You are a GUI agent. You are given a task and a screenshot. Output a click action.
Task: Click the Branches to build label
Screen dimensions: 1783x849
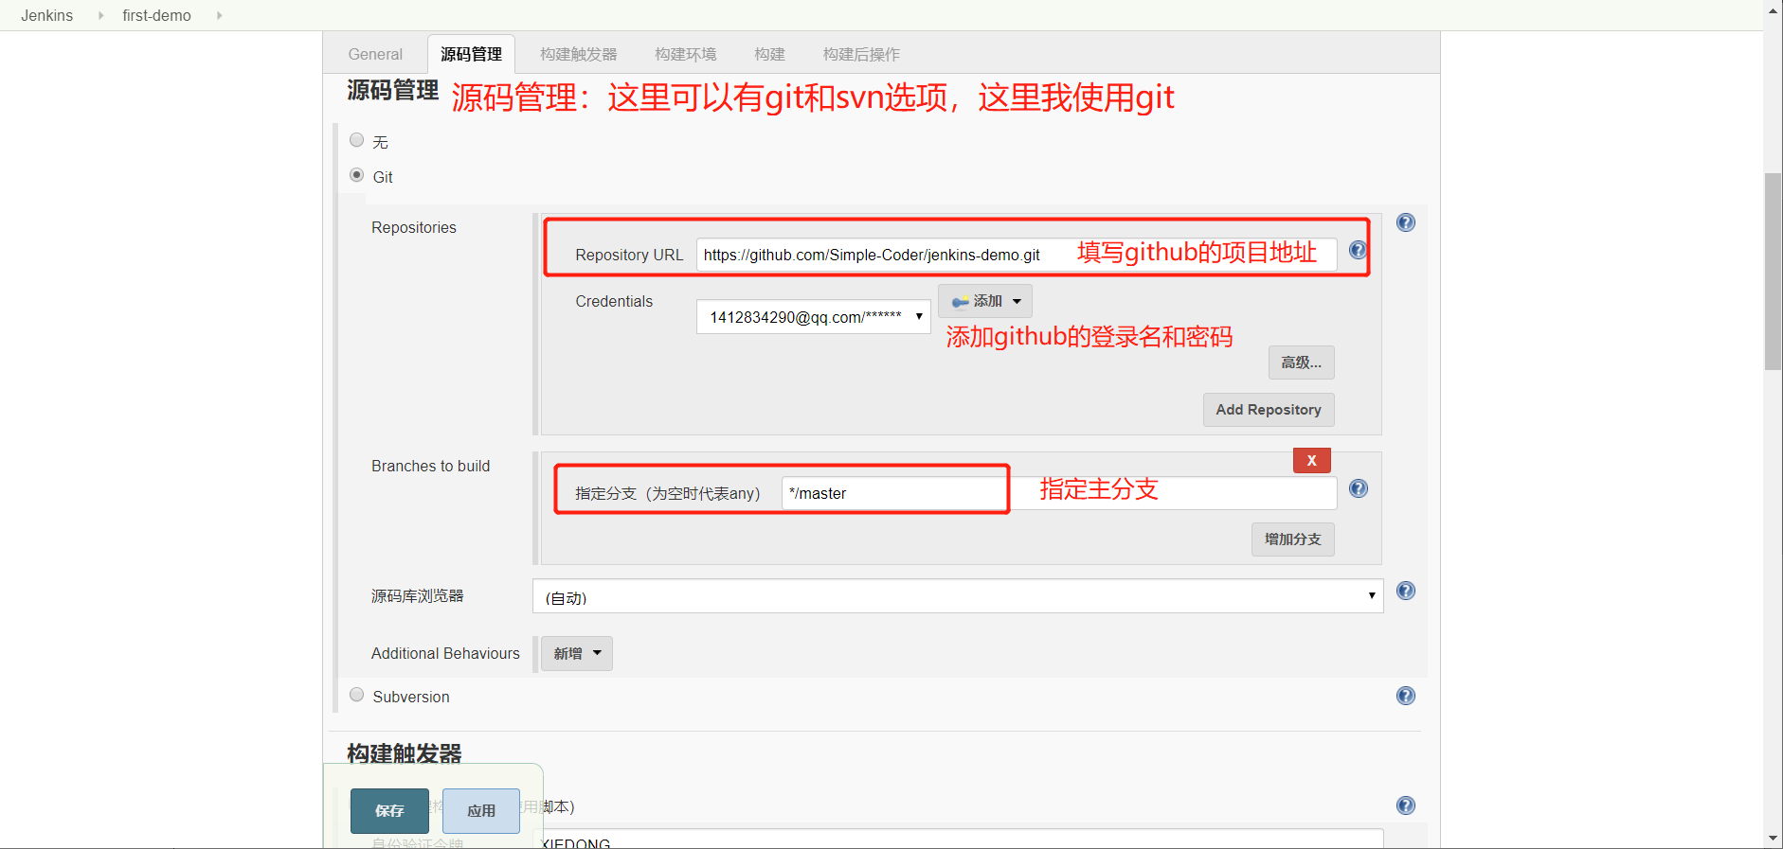point(431,466)
